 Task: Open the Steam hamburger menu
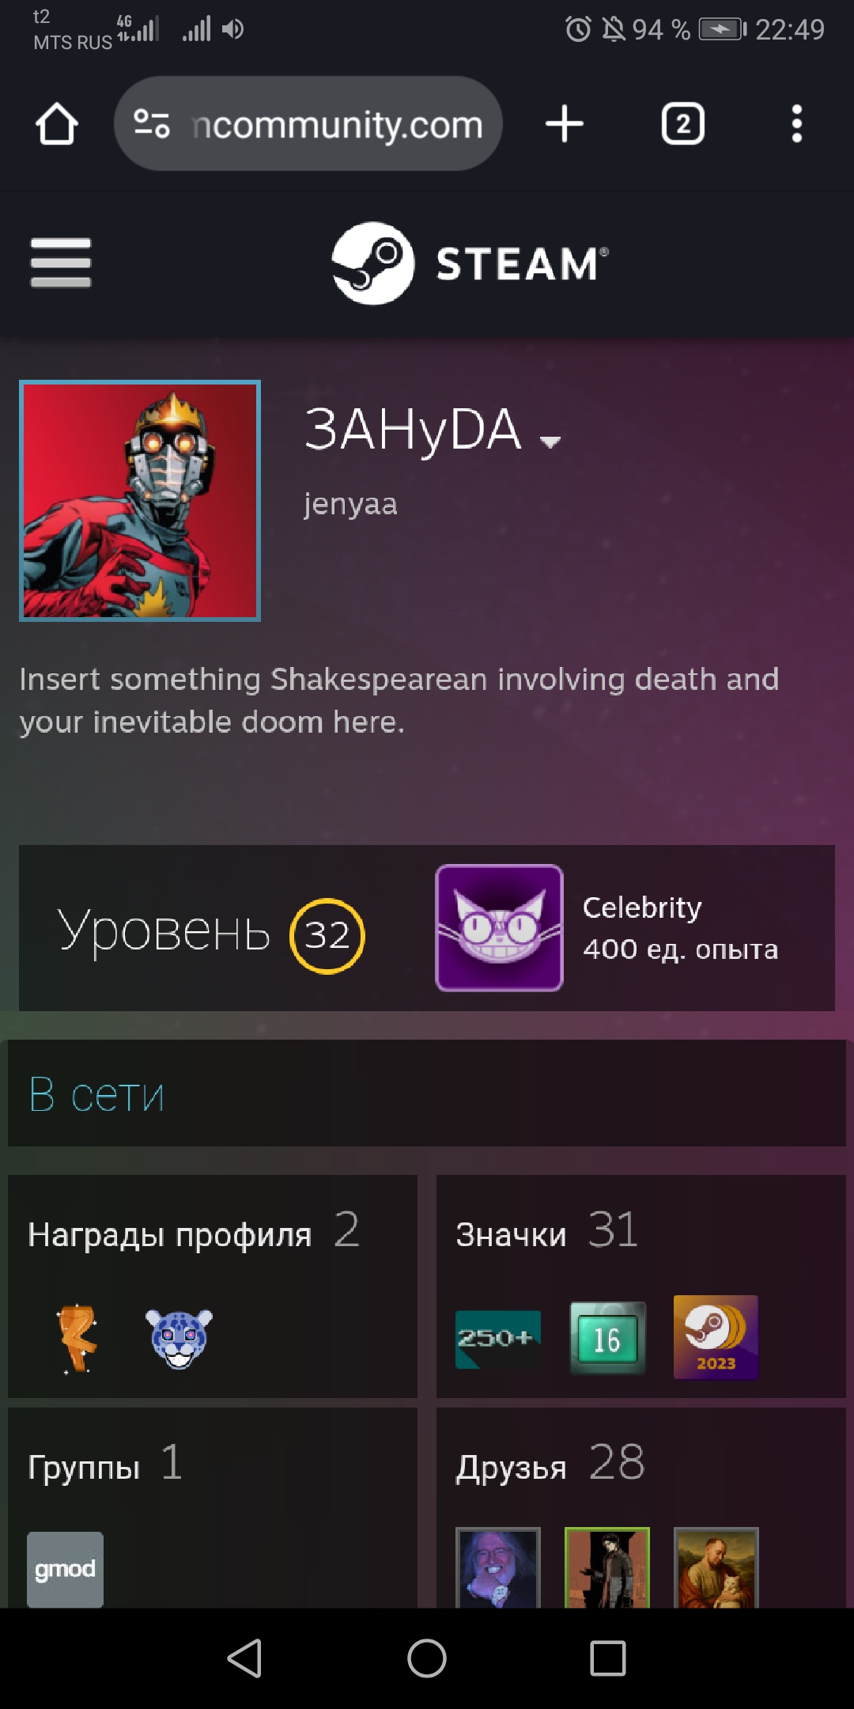tap(61, 263)
